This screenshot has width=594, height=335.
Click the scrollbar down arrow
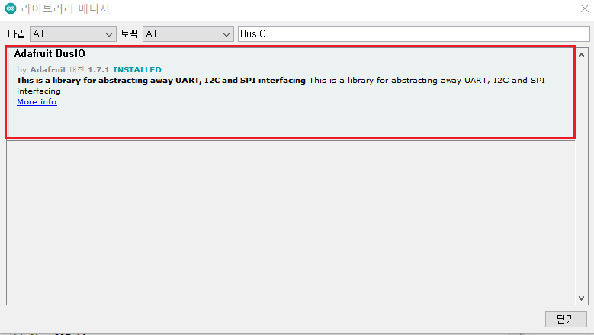click(582, 298)
